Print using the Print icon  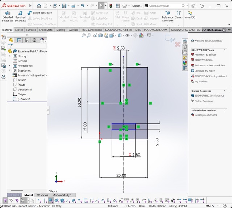coord(74,6)
